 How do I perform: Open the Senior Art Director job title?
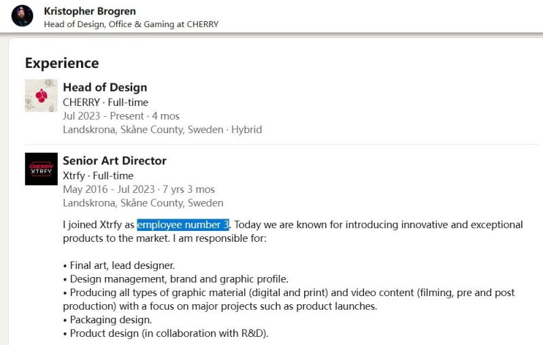click(114, 161)
